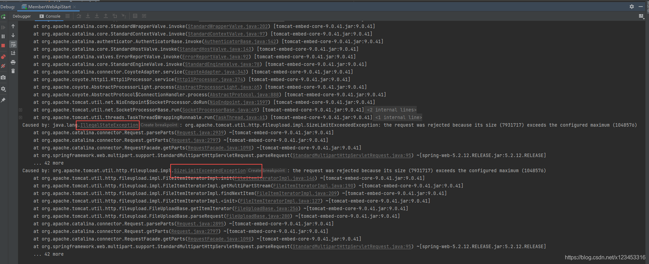Stop the debug session with red square
This screenshot has width=649, height=264.
click(3, 46)
